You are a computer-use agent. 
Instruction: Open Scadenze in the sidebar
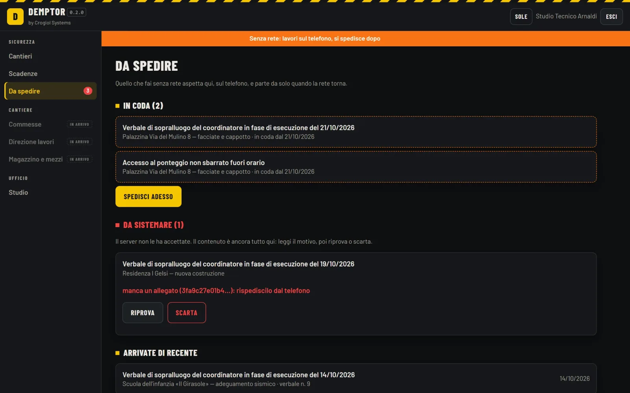click(x=50, y=73)
